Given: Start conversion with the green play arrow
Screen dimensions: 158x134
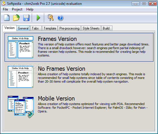Looking at the screenshot, I should (x=38, y=18).
